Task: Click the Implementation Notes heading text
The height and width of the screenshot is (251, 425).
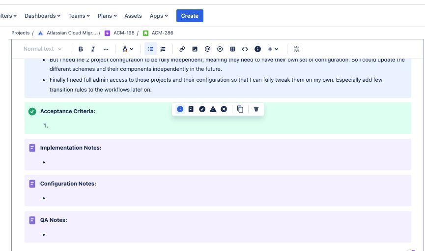Action: pyautogui.click(x=71, y=148)
